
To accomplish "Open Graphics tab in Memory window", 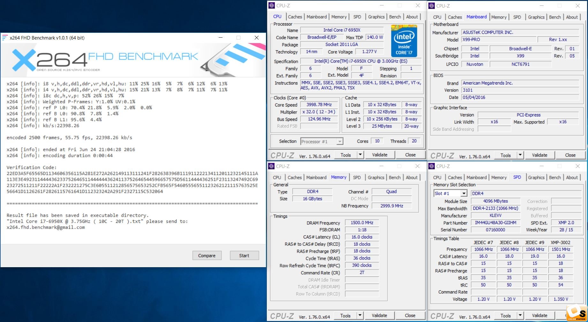I will 376,178.
